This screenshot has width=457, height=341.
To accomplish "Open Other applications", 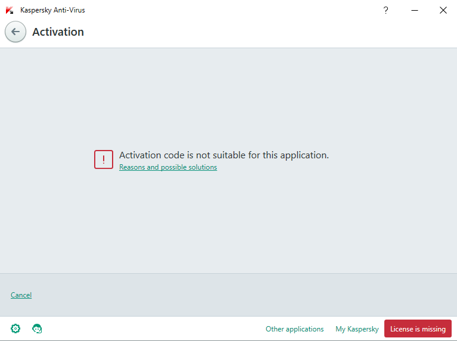I will 294,329.
